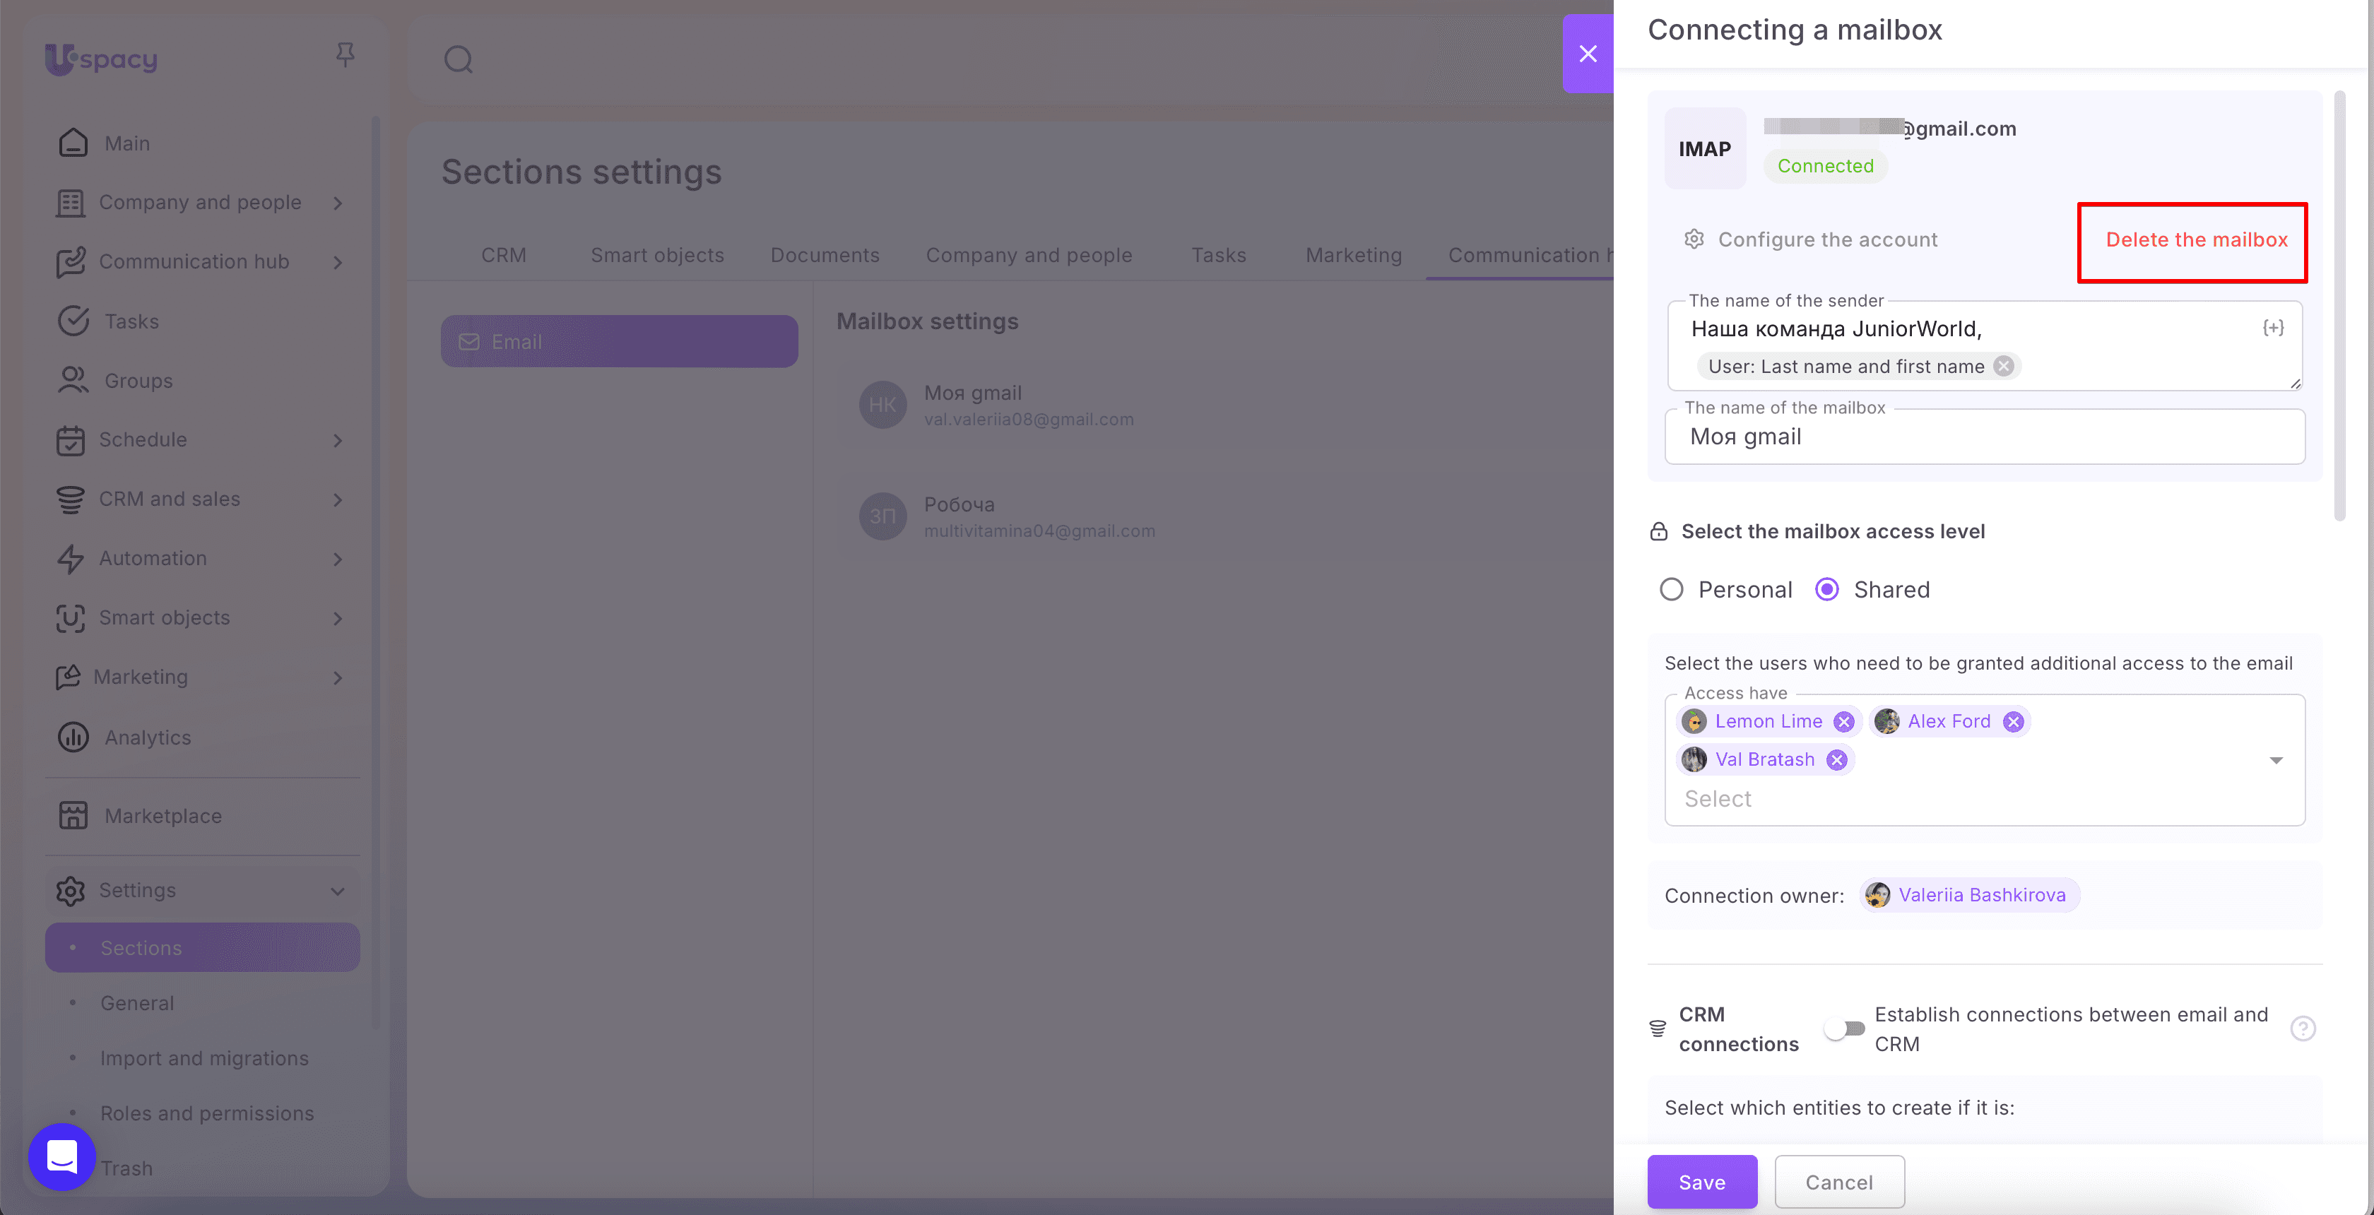The width and height of the screenshot is (2374, 1215).
Task: Remove the 'User: Last name and first name' tag
Action: (x=2004, y=367)
